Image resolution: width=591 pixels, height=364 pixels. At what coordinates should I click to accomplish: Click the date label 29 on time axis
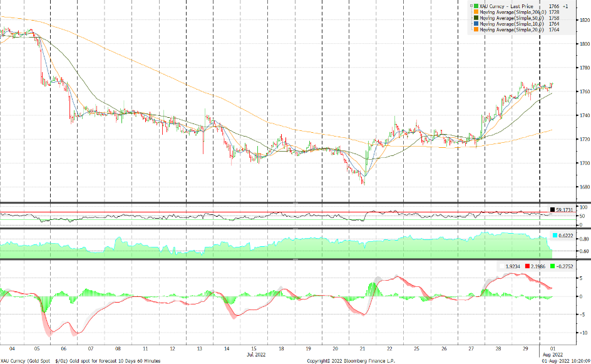tap(525, 349)
